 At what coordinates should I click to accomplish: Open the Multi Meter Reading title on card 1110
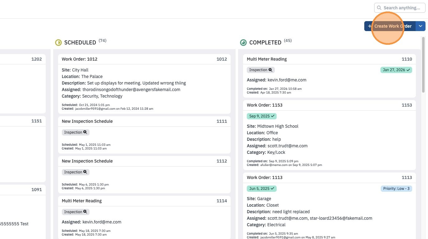(267, 59)
